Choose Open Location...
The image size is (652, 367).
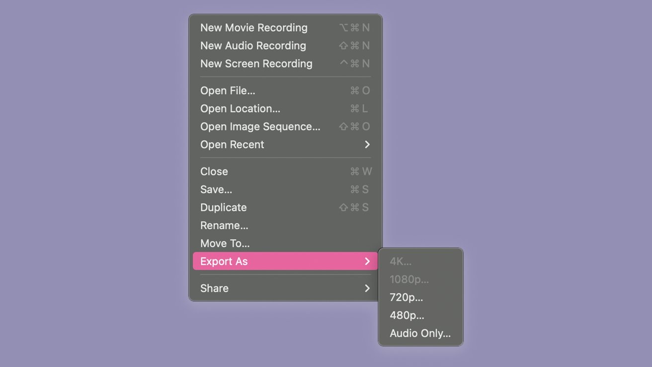pyautogui.click(x=240, y=108)
